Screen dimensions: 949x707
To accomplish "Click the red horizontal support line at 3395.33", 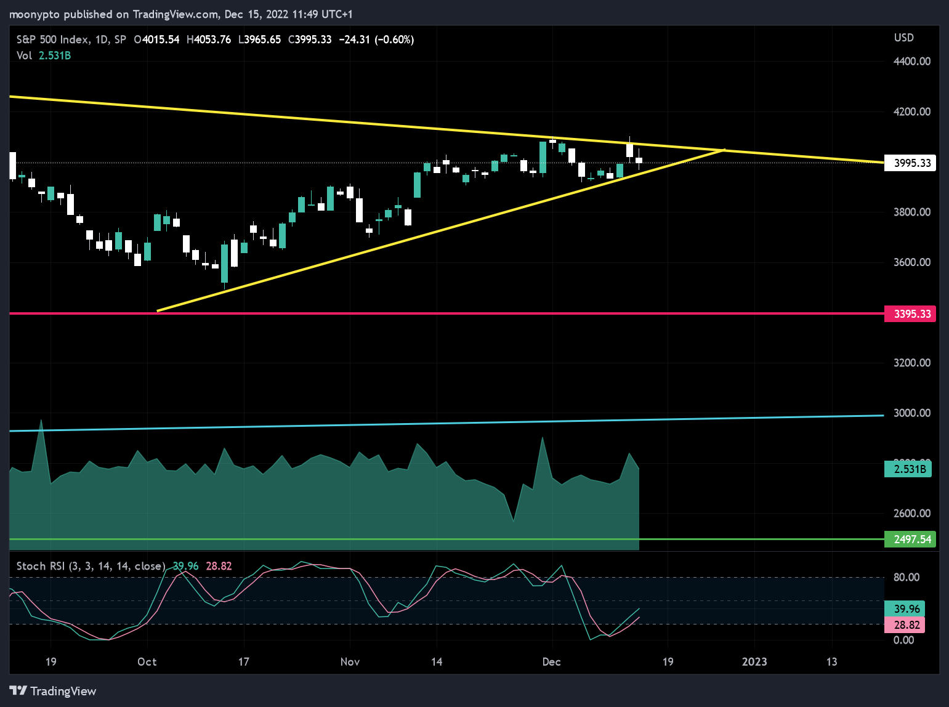I will (446, 313).
